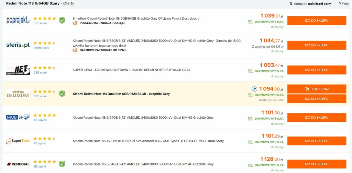This screenshot has width=352, height=173.
Task: Go to the Remedial shop via IDŹ DO SKLEPU
Action: coord(317,164)
